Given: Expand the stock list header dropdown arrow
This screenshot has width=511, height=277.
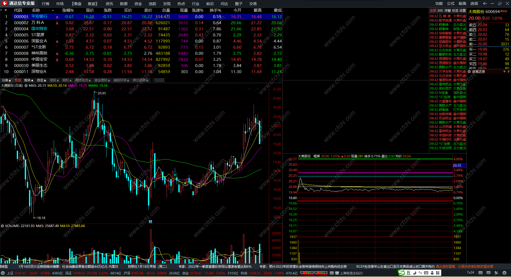Looking at the screenshot, I should [6, 10].
